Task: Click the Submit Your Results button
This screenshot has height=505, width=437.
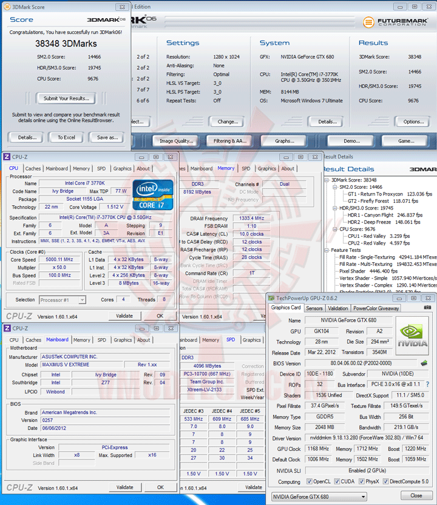Action: point(66,98)
